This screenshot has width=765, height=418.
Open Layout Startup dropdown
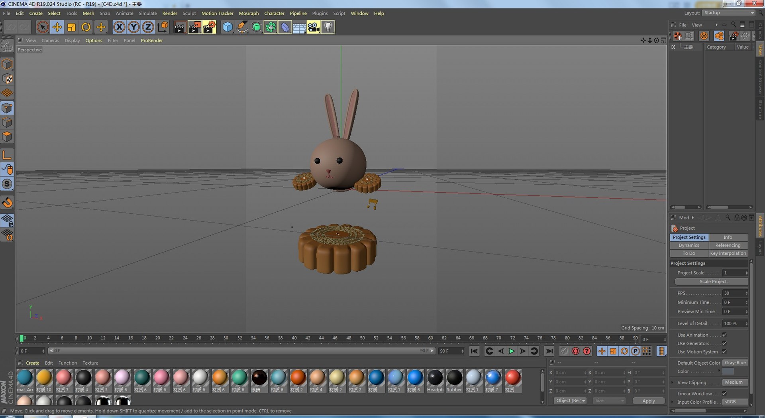pos(729,13)
